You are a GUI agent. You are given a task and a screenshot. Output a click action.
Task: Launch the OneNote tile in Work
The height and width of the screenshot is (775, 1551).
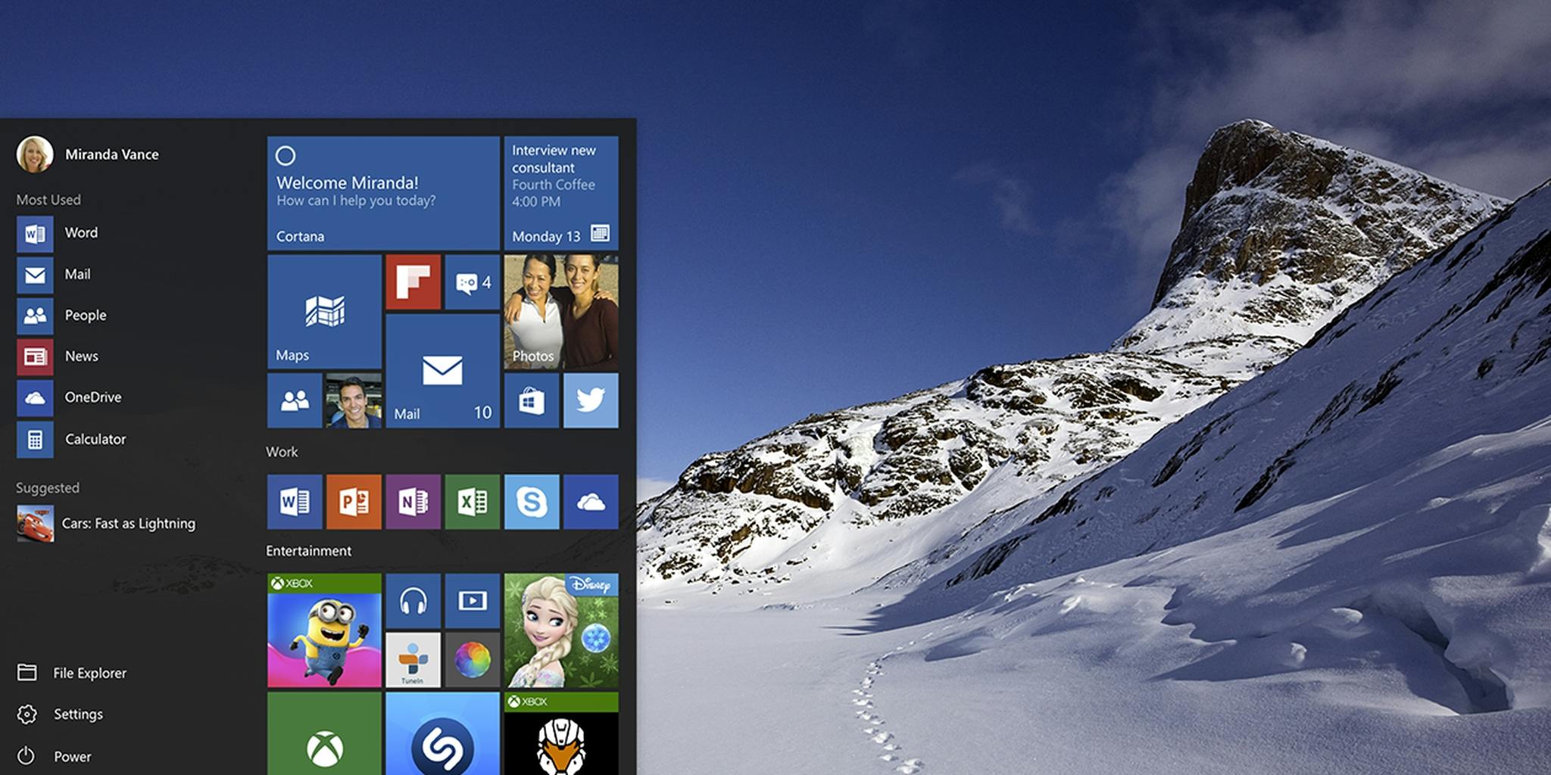413,502
